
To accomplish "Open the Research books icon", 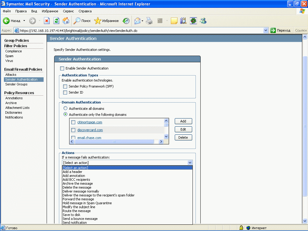I will (183, 21).
